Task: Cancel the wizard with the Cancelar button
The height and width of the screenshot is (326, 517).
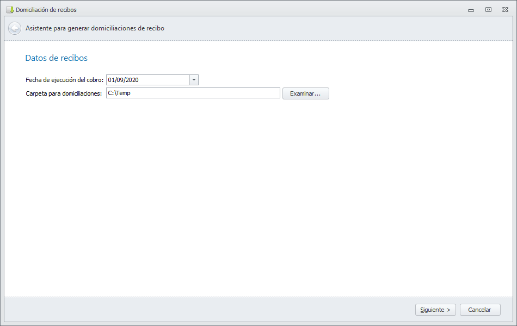Action: (480, 310)
